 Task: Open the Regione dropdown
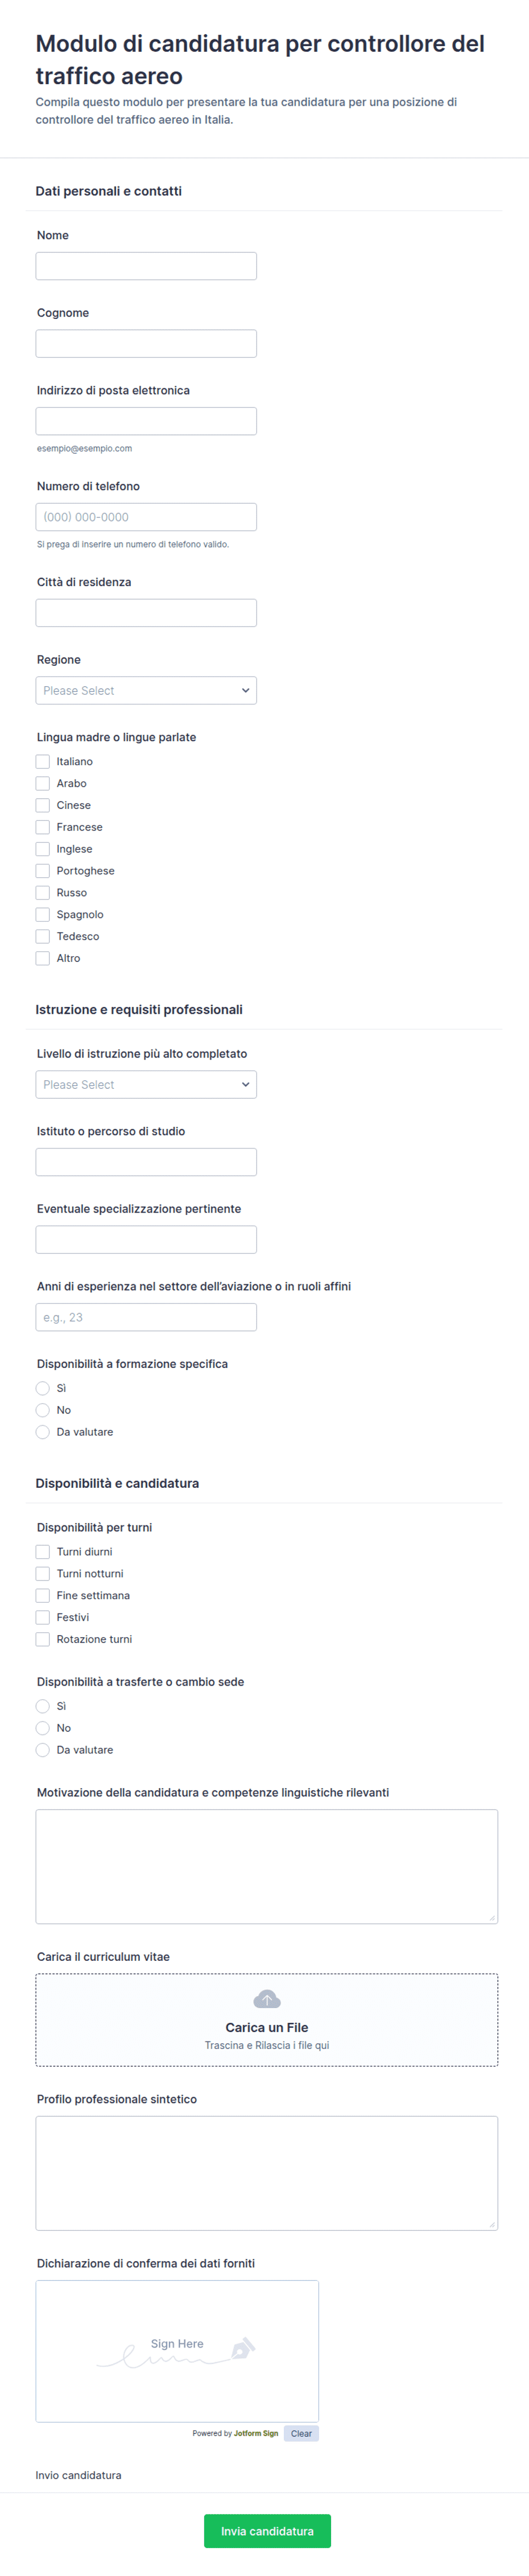point(146,690)
